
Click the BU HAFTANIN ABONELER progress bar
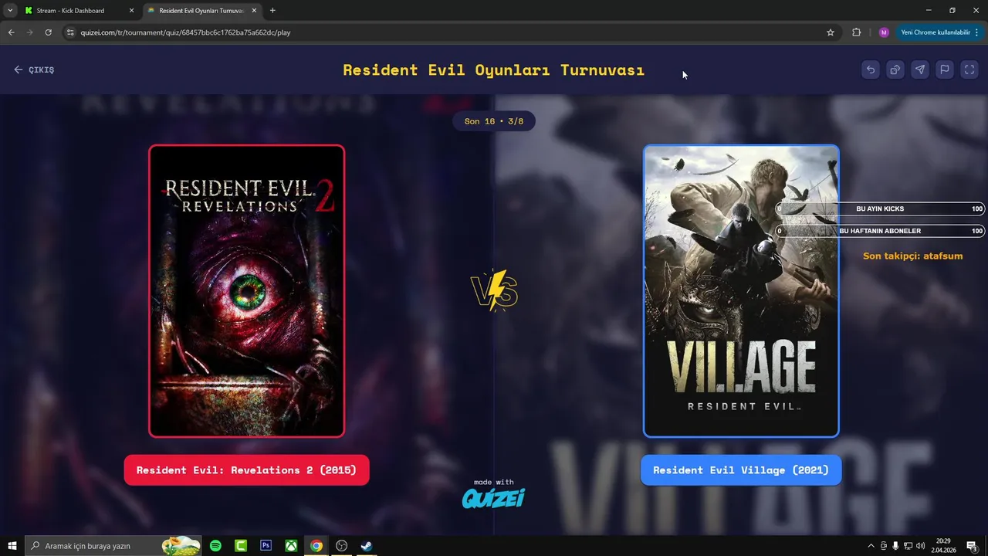click(x=880, y=230)
